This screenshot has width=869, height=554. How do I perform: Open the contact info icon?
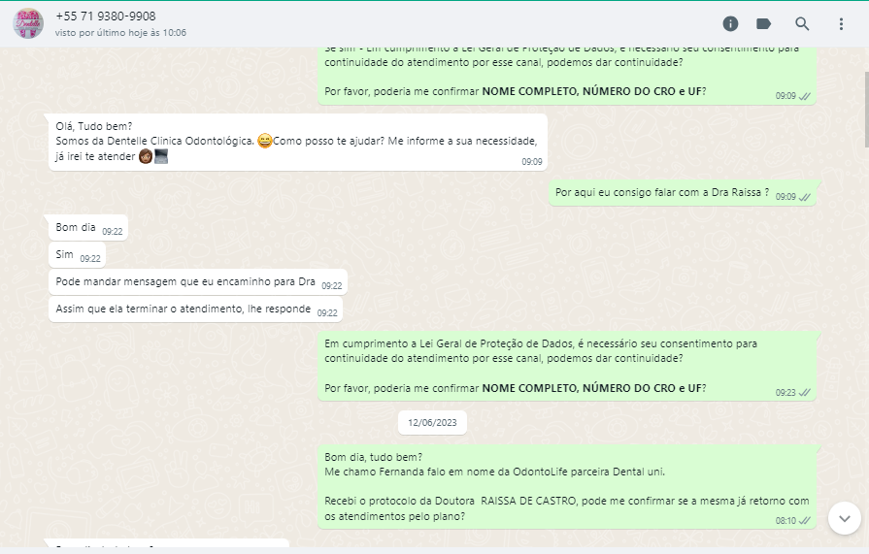point(730,23)
